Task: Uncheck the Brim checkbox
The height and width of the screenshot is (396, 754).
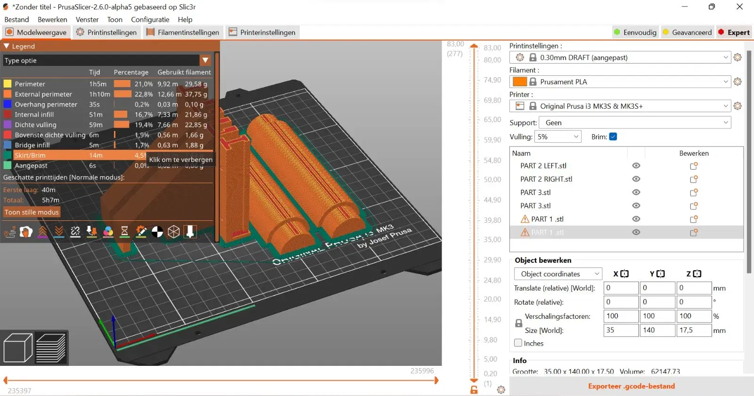Action: (613, 137)
